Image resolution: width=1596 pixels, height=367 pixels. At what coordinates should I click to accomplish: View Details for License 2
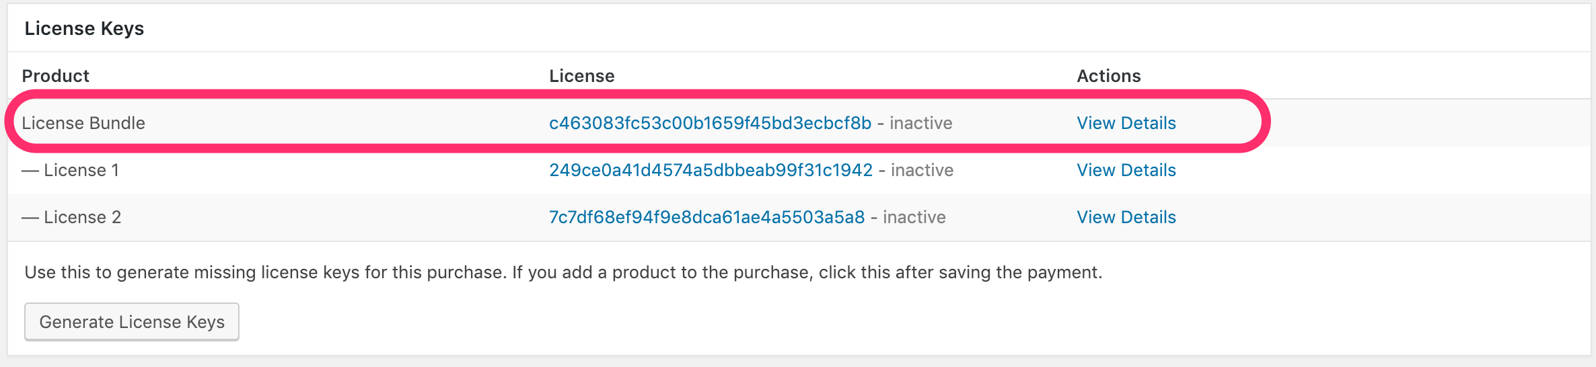point(1126,217)
